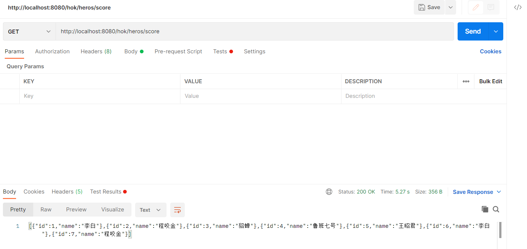Click the edit pencil icon
527x249 pixels.
[x=476, y=7]
